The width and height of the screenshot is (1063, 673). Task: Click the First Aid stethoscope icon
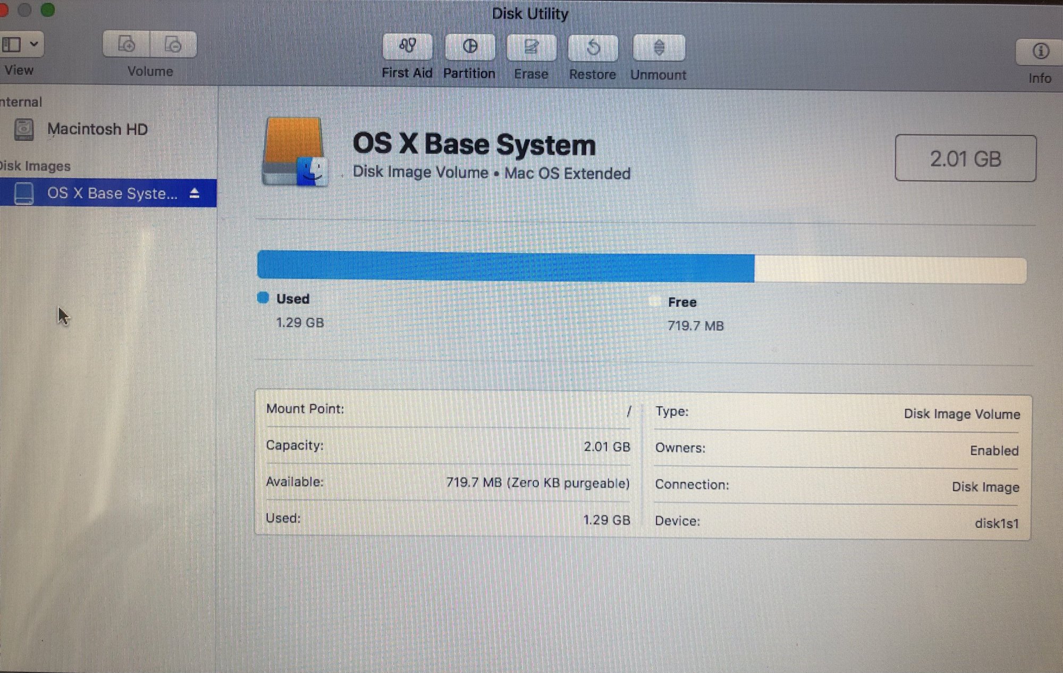click(x=407, y=47)
